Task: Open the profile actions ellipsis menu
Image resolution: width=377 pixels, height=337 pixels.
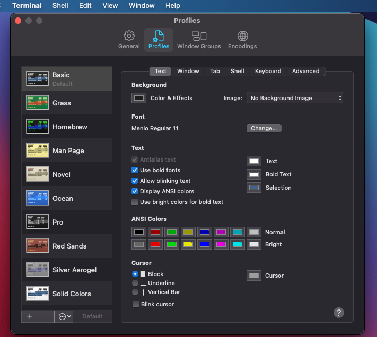Action: (65, 316)
